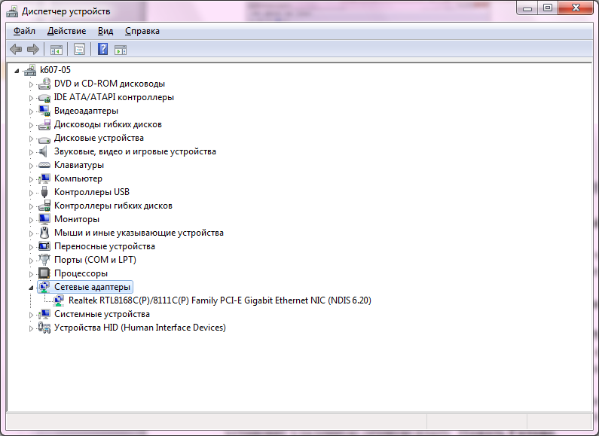Select Мыши и иные указывающие устройства label
The width and height of the screenshot is (599, 436).
(139, 233)
